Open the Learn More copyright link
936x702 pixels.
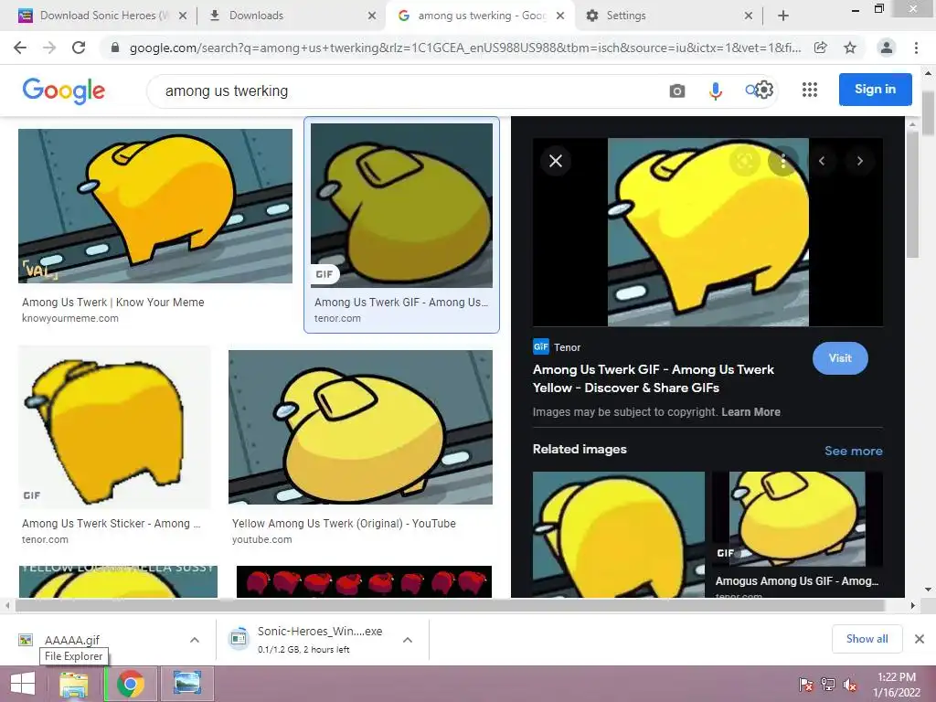750,412
